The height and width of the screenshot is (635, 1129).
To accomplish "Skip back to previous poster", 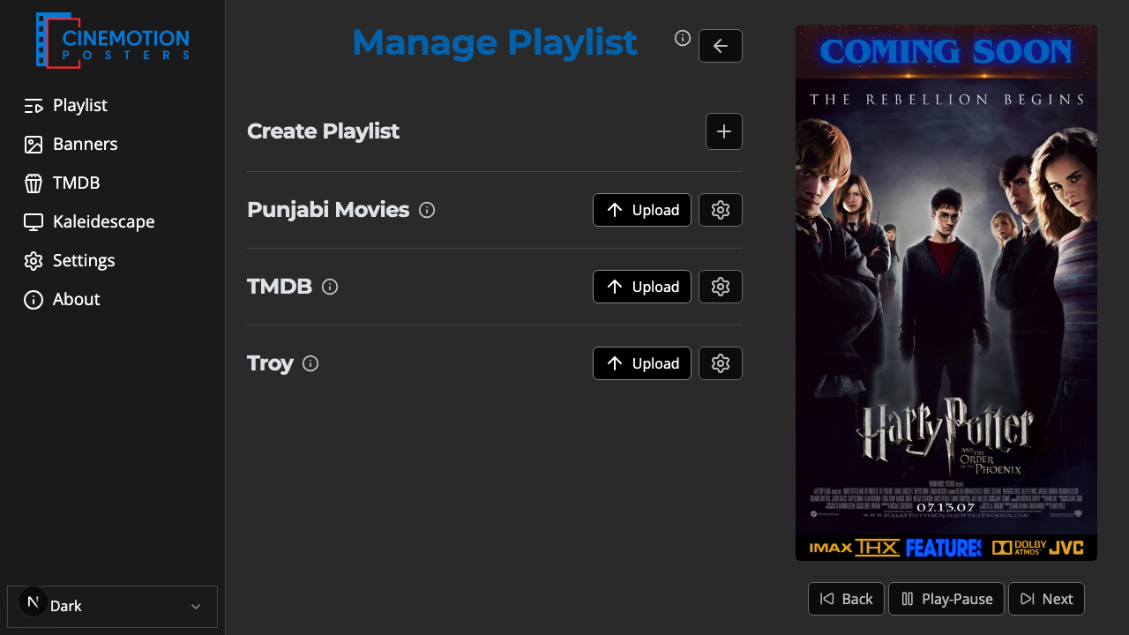I will (x=846, y=599).
